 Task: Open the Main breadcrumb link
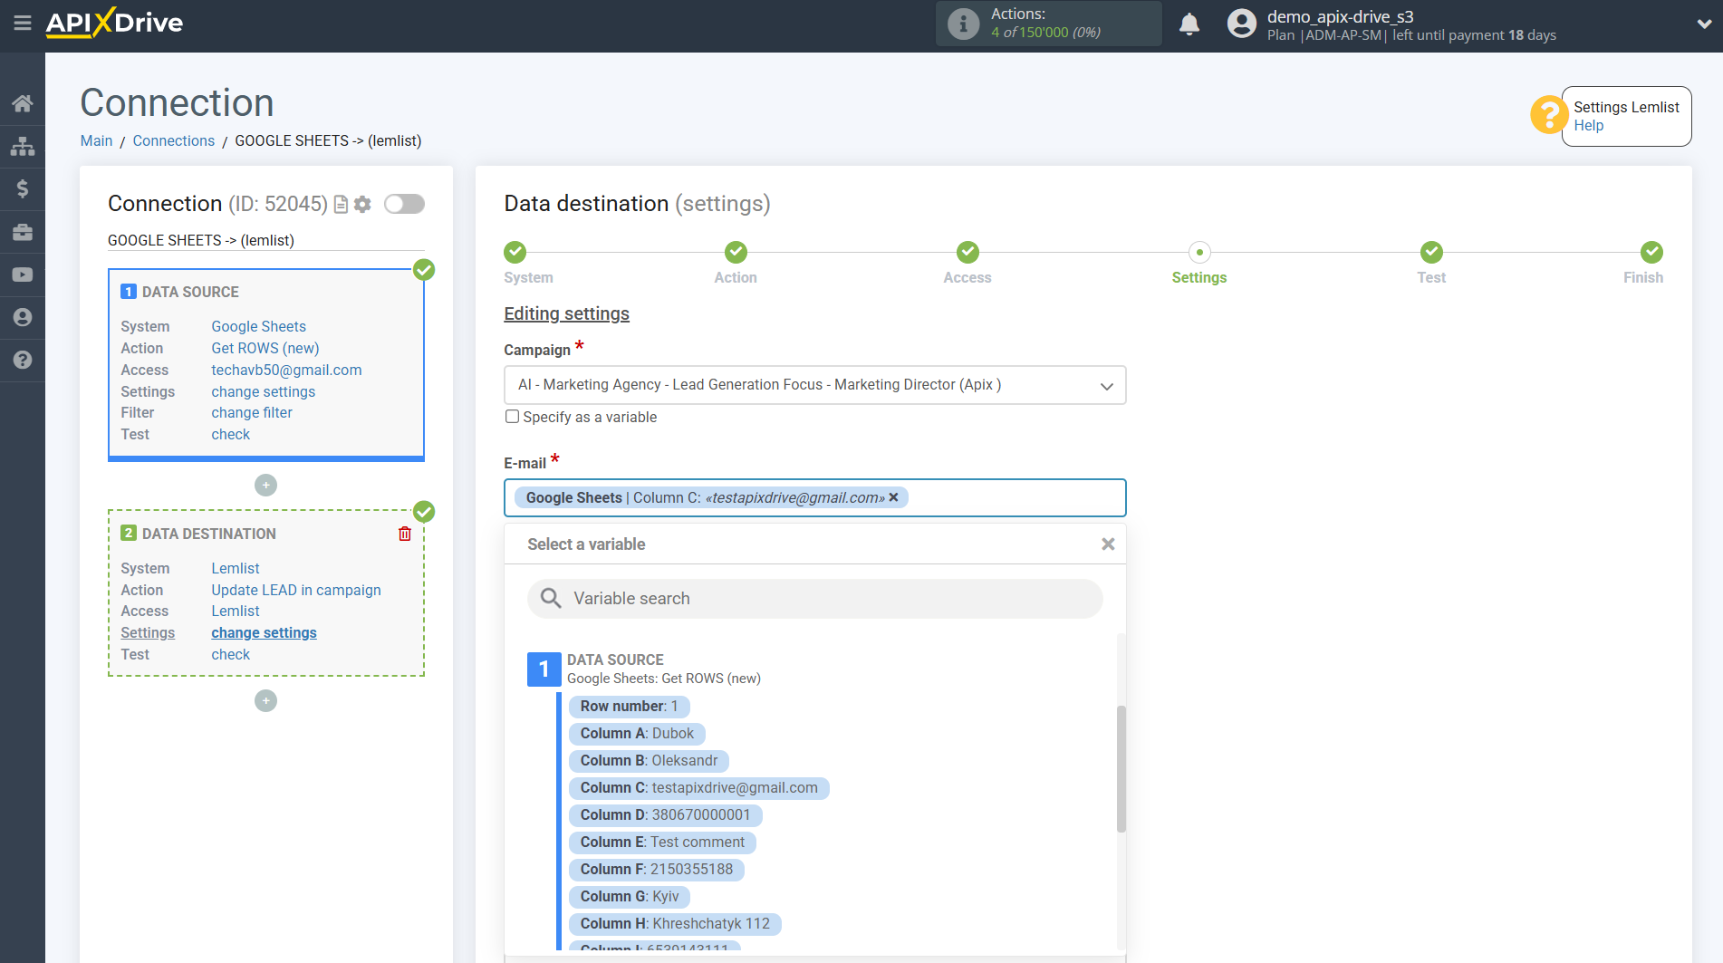tap(96, 140)
